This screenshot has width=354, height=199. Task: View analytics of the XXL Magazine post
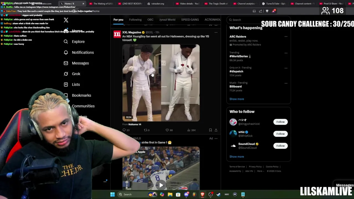[191, 130]
